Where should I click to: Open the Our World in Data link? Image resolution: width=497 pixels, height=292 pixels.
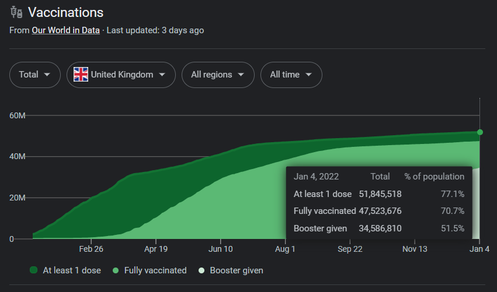click(65, 30)
